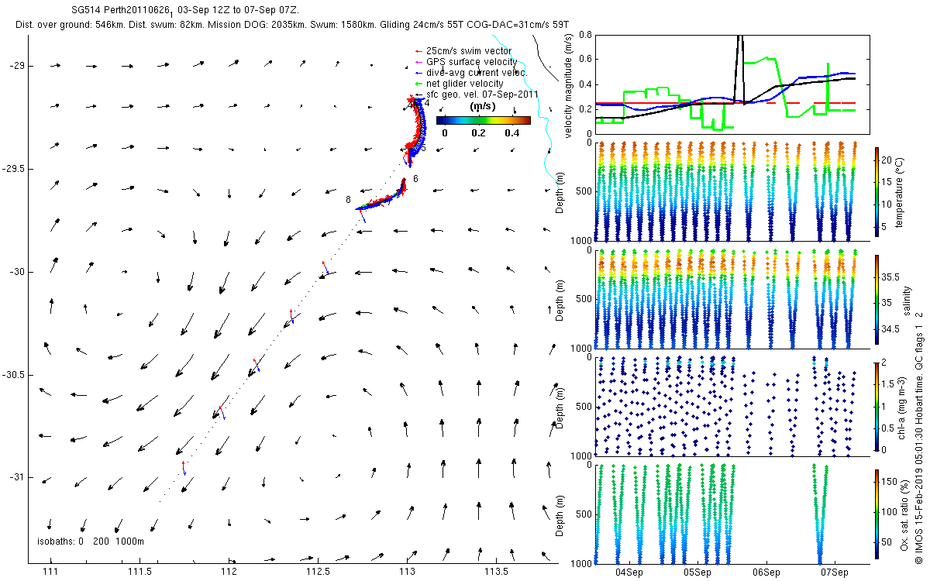Click the day marker "5" on the glider track
Viewport: 930px width, 581px height.
click(x=424, y=147)
